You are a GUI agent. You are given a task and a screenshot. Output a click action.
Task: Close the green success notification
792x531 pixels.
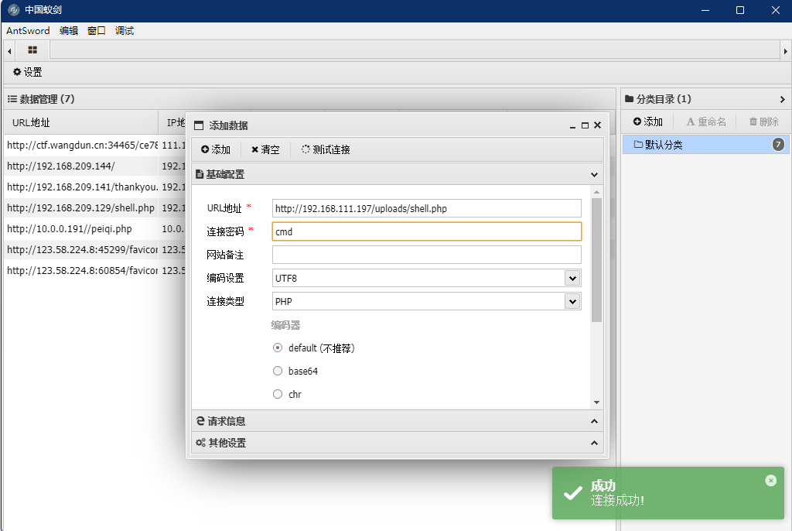[x=770, y=480]
